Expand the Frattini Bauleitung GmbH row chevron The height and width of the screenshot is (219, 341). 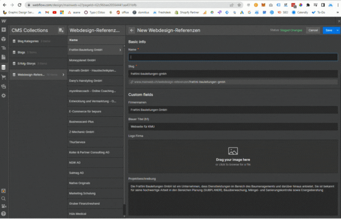tap(120, 50)
